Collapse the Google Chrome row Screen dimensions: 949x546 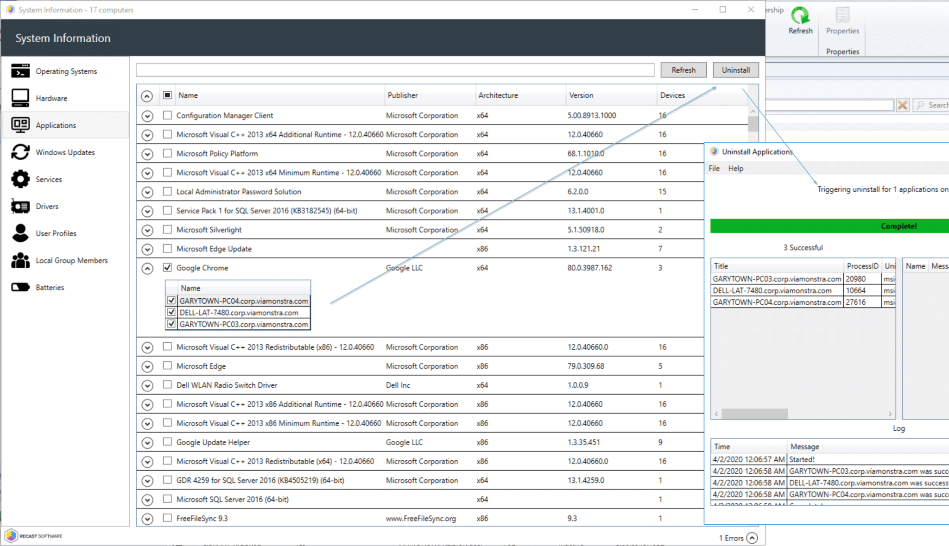point(147,268)
